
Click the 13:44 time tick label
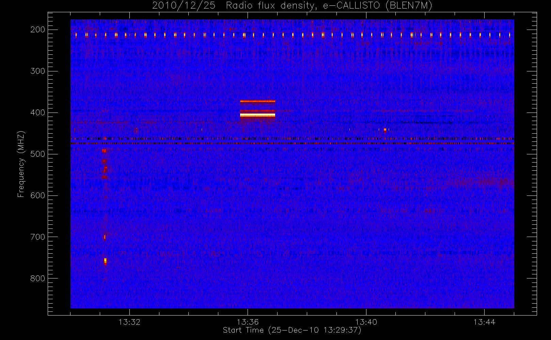(x=484, y=322)
